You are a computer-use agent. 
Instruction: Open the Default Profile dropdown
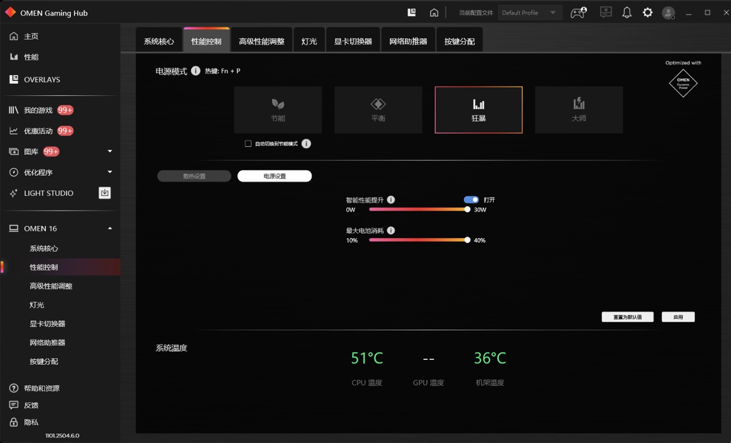(530, 13)
